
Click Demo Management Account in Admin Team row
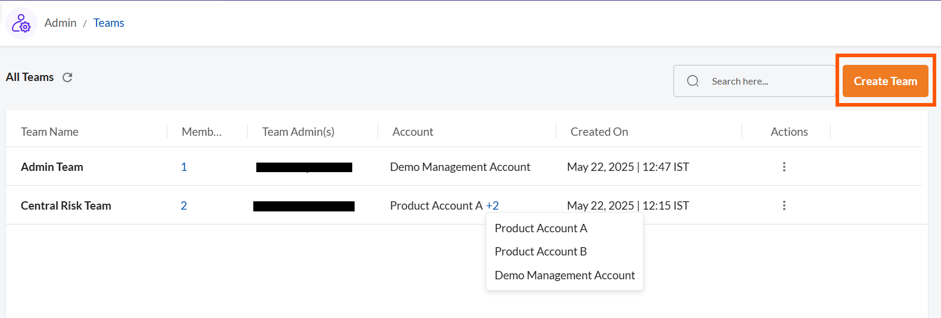[x=459, y=167]
